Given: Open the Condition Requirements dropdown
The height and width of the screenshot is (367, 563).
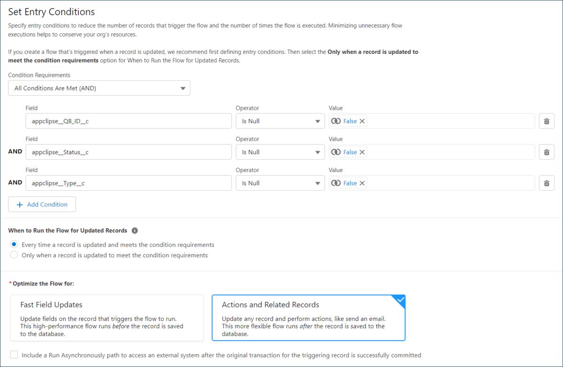Looking at the screenshot, I should pos(99,88).
